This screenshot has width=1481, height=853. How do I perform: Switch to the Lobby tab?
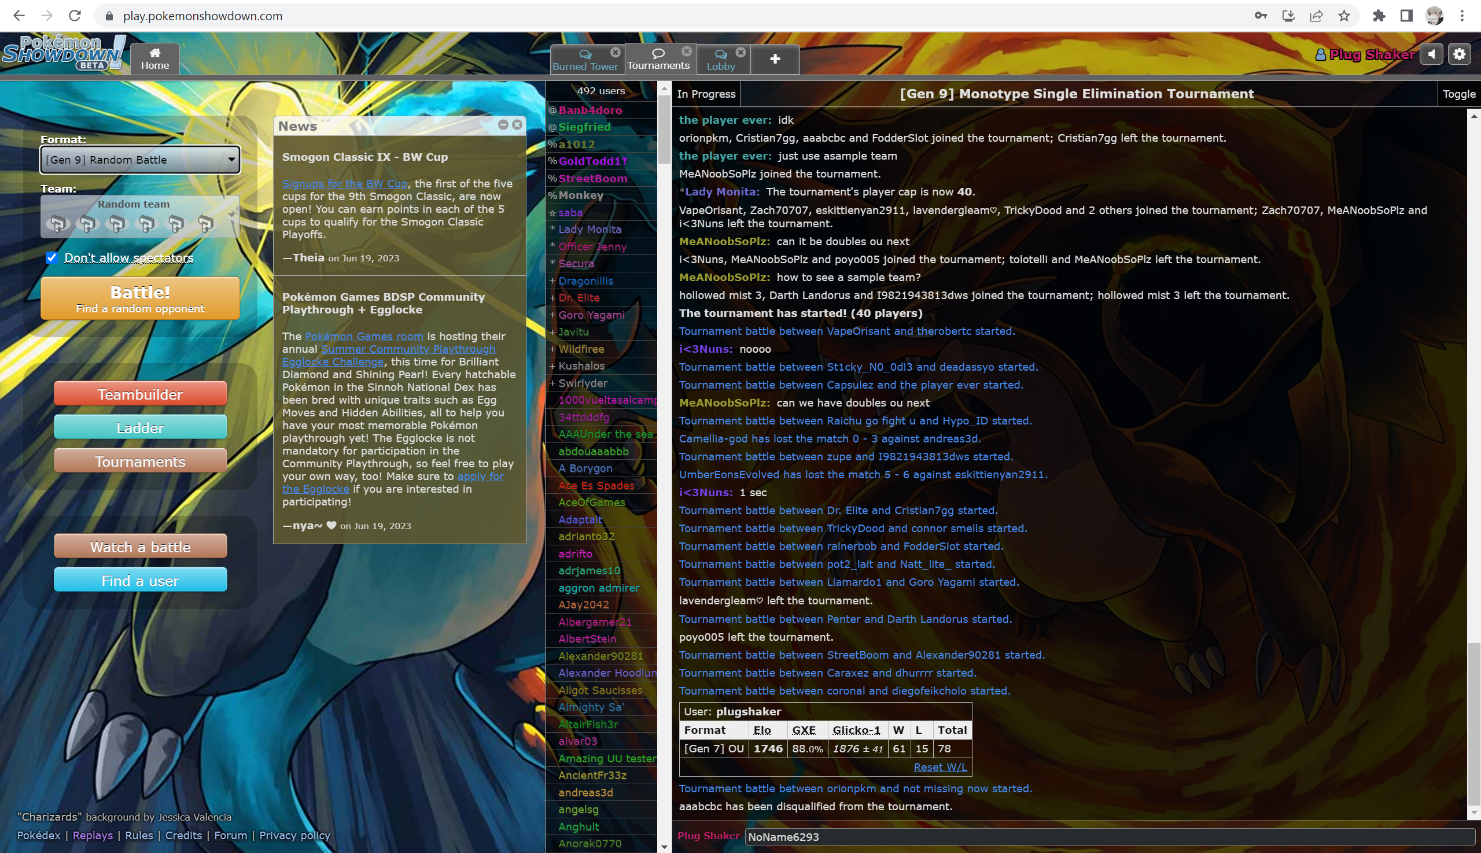click(720, 60)
